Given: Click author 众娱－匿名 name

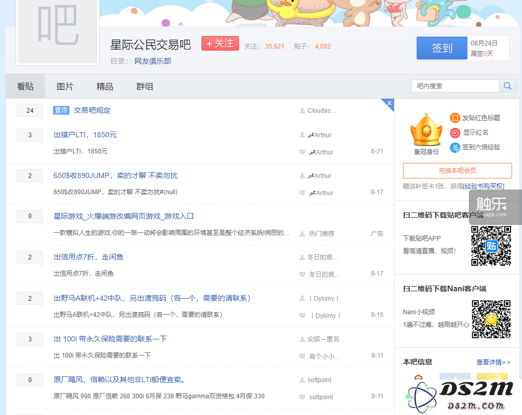Looking at the screenshot, I should [x=323, y=339].
